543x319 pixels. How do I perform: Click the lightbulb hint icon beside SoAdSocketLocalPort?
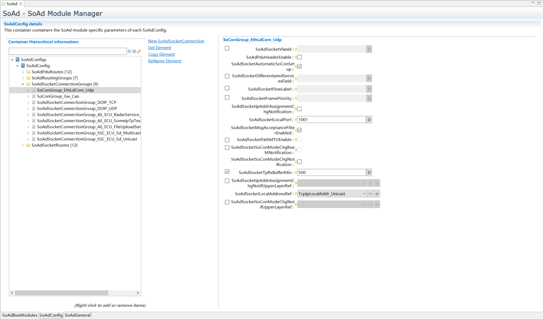pos(296,120)
